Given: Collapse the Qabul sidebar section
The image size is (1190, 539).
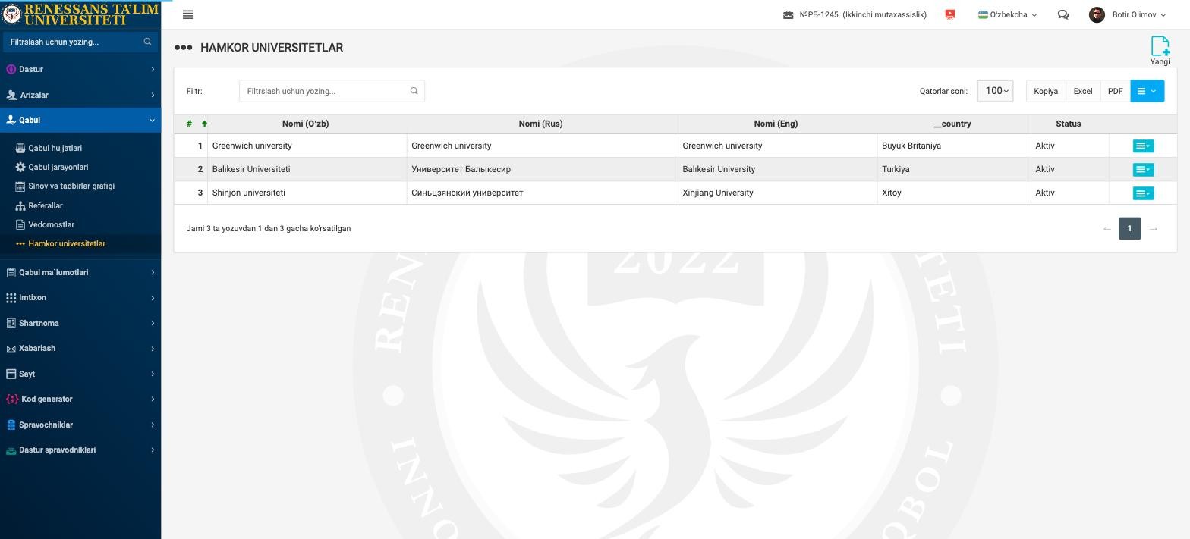Looking at the screenshot, I should click(80, 120).
